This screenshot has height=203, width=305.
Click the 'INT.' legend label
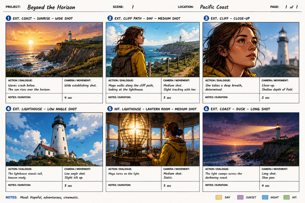(295, 197)
